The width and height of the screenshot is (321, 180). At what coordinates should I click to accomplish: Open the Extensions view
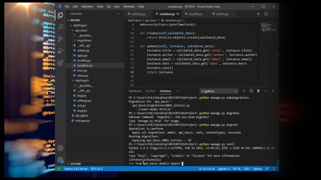click(60, 62)
